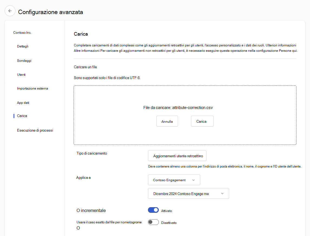Turn off the incrementale toggle

[x=153, y=210]
